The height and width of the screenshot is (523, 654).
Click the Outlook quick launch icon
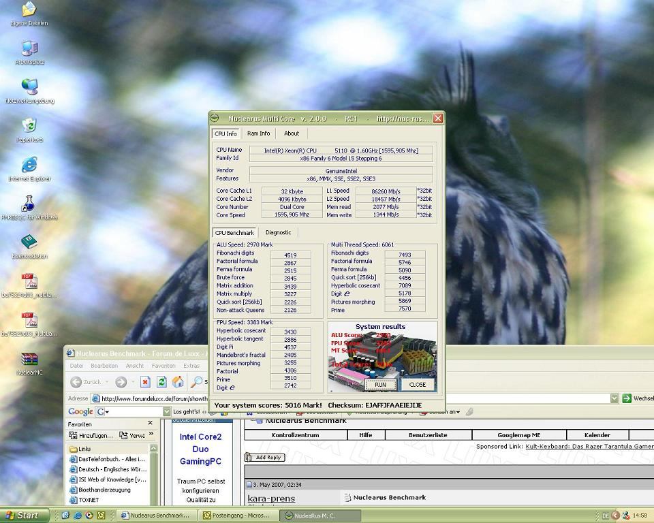point(101,516)
